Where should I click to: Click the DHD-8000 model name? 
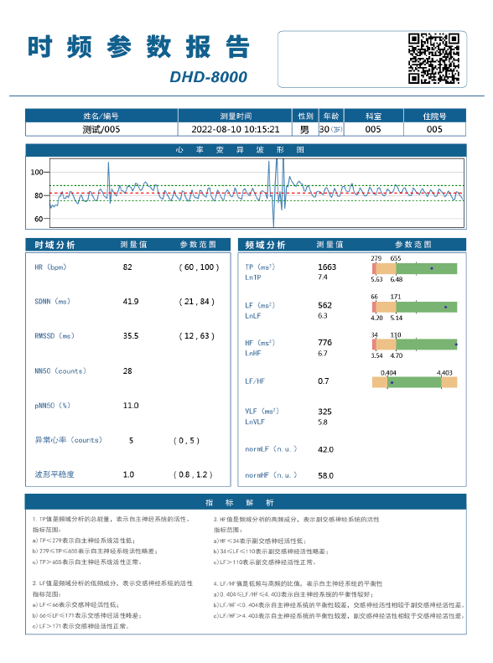[208, 77]
